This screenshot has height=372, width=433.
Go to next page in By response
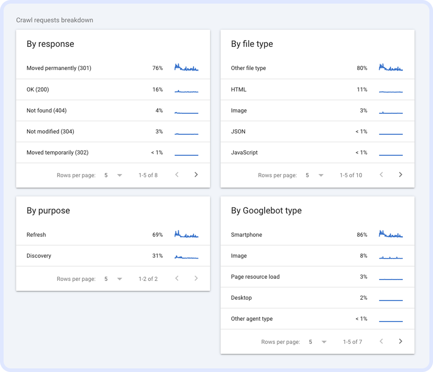coord(196,175)
